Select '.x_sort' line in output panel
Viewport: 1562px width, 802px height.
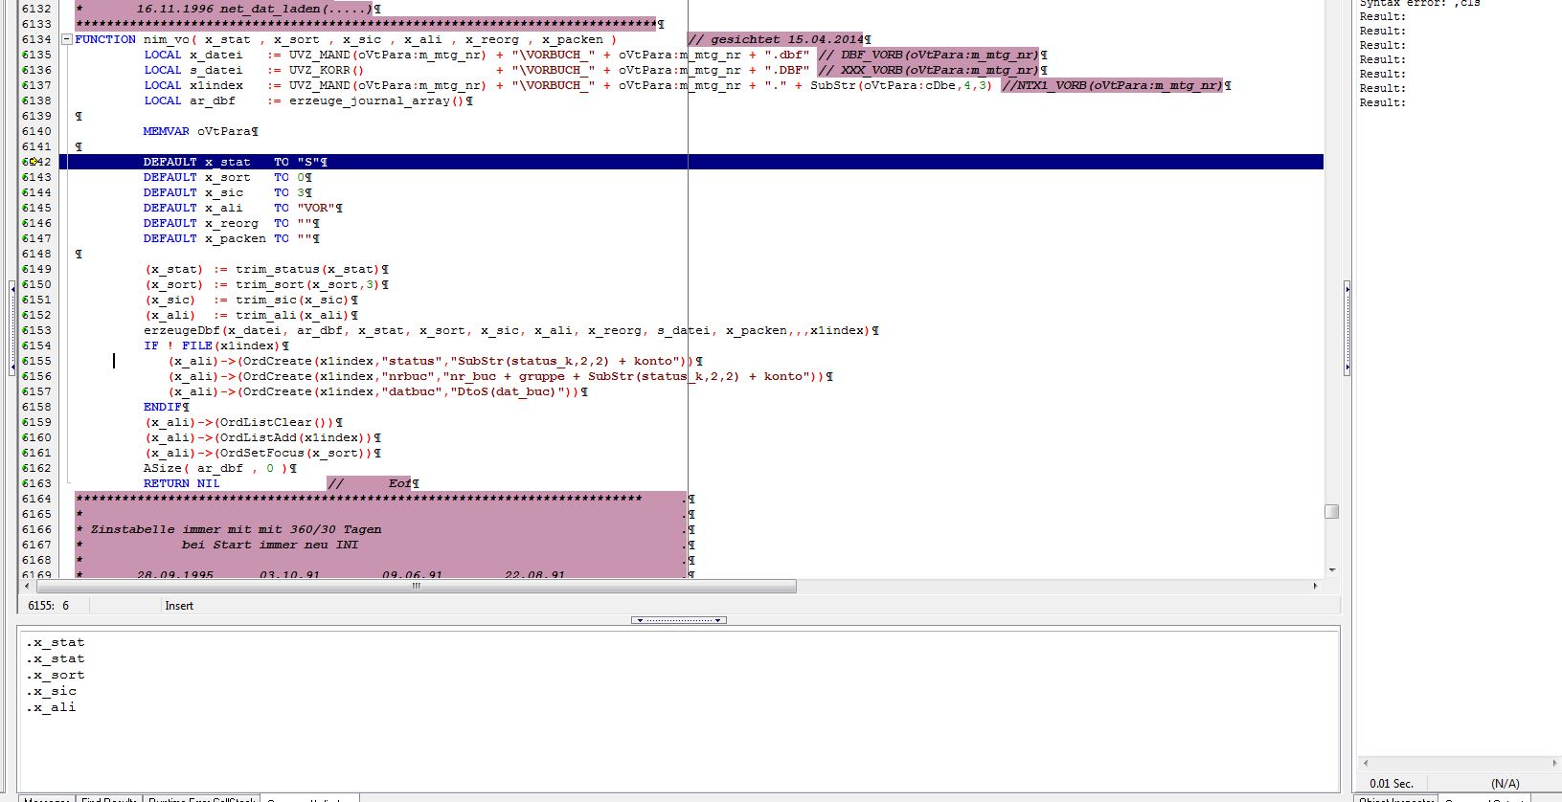point(56,675)
